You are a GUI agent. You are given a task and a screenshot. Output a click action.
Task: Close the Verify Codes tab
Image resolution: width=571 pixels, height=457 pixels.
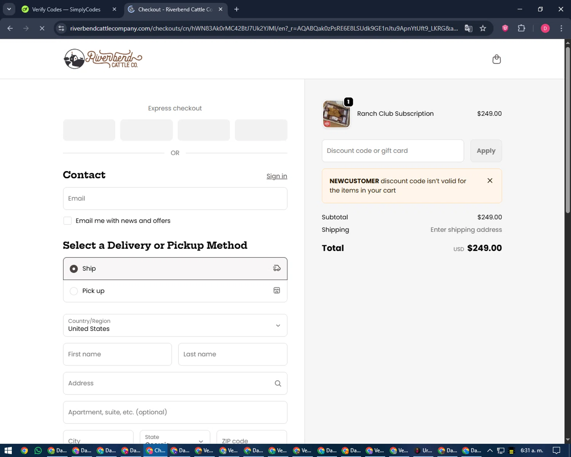coord(114,9)
